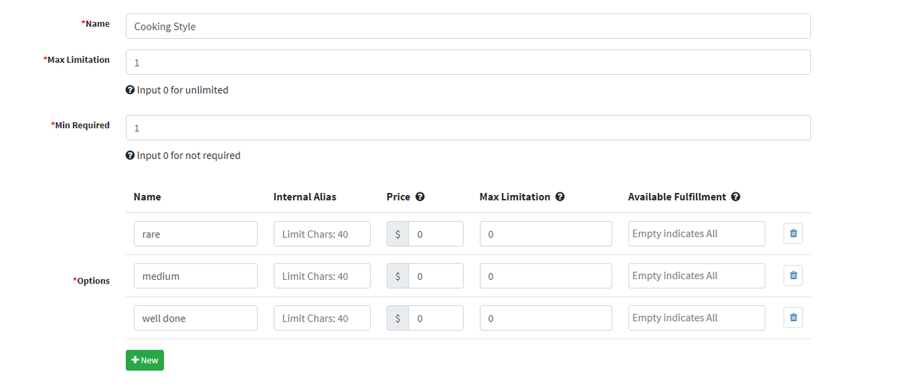Screen dimensions: 906x388
Task: Open Available Fulfillment selector for 'medium' row
Action: 696,276
